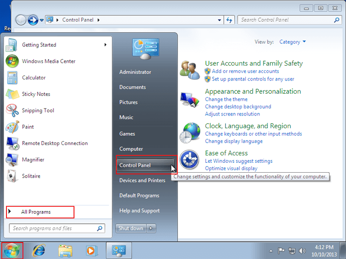Open the Calculator icon

[x=12, y=77]
